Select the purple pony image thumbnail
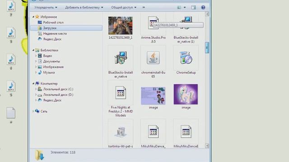 186,94
